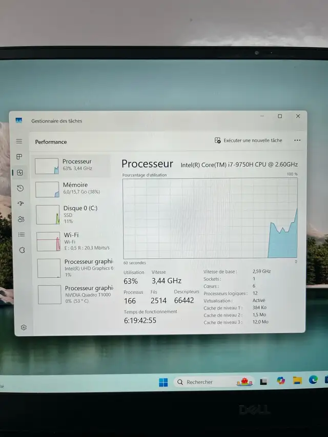This screenshot has height=437, width=328.
Task: Click the 2514 Fils count
Action: [158, 300]
